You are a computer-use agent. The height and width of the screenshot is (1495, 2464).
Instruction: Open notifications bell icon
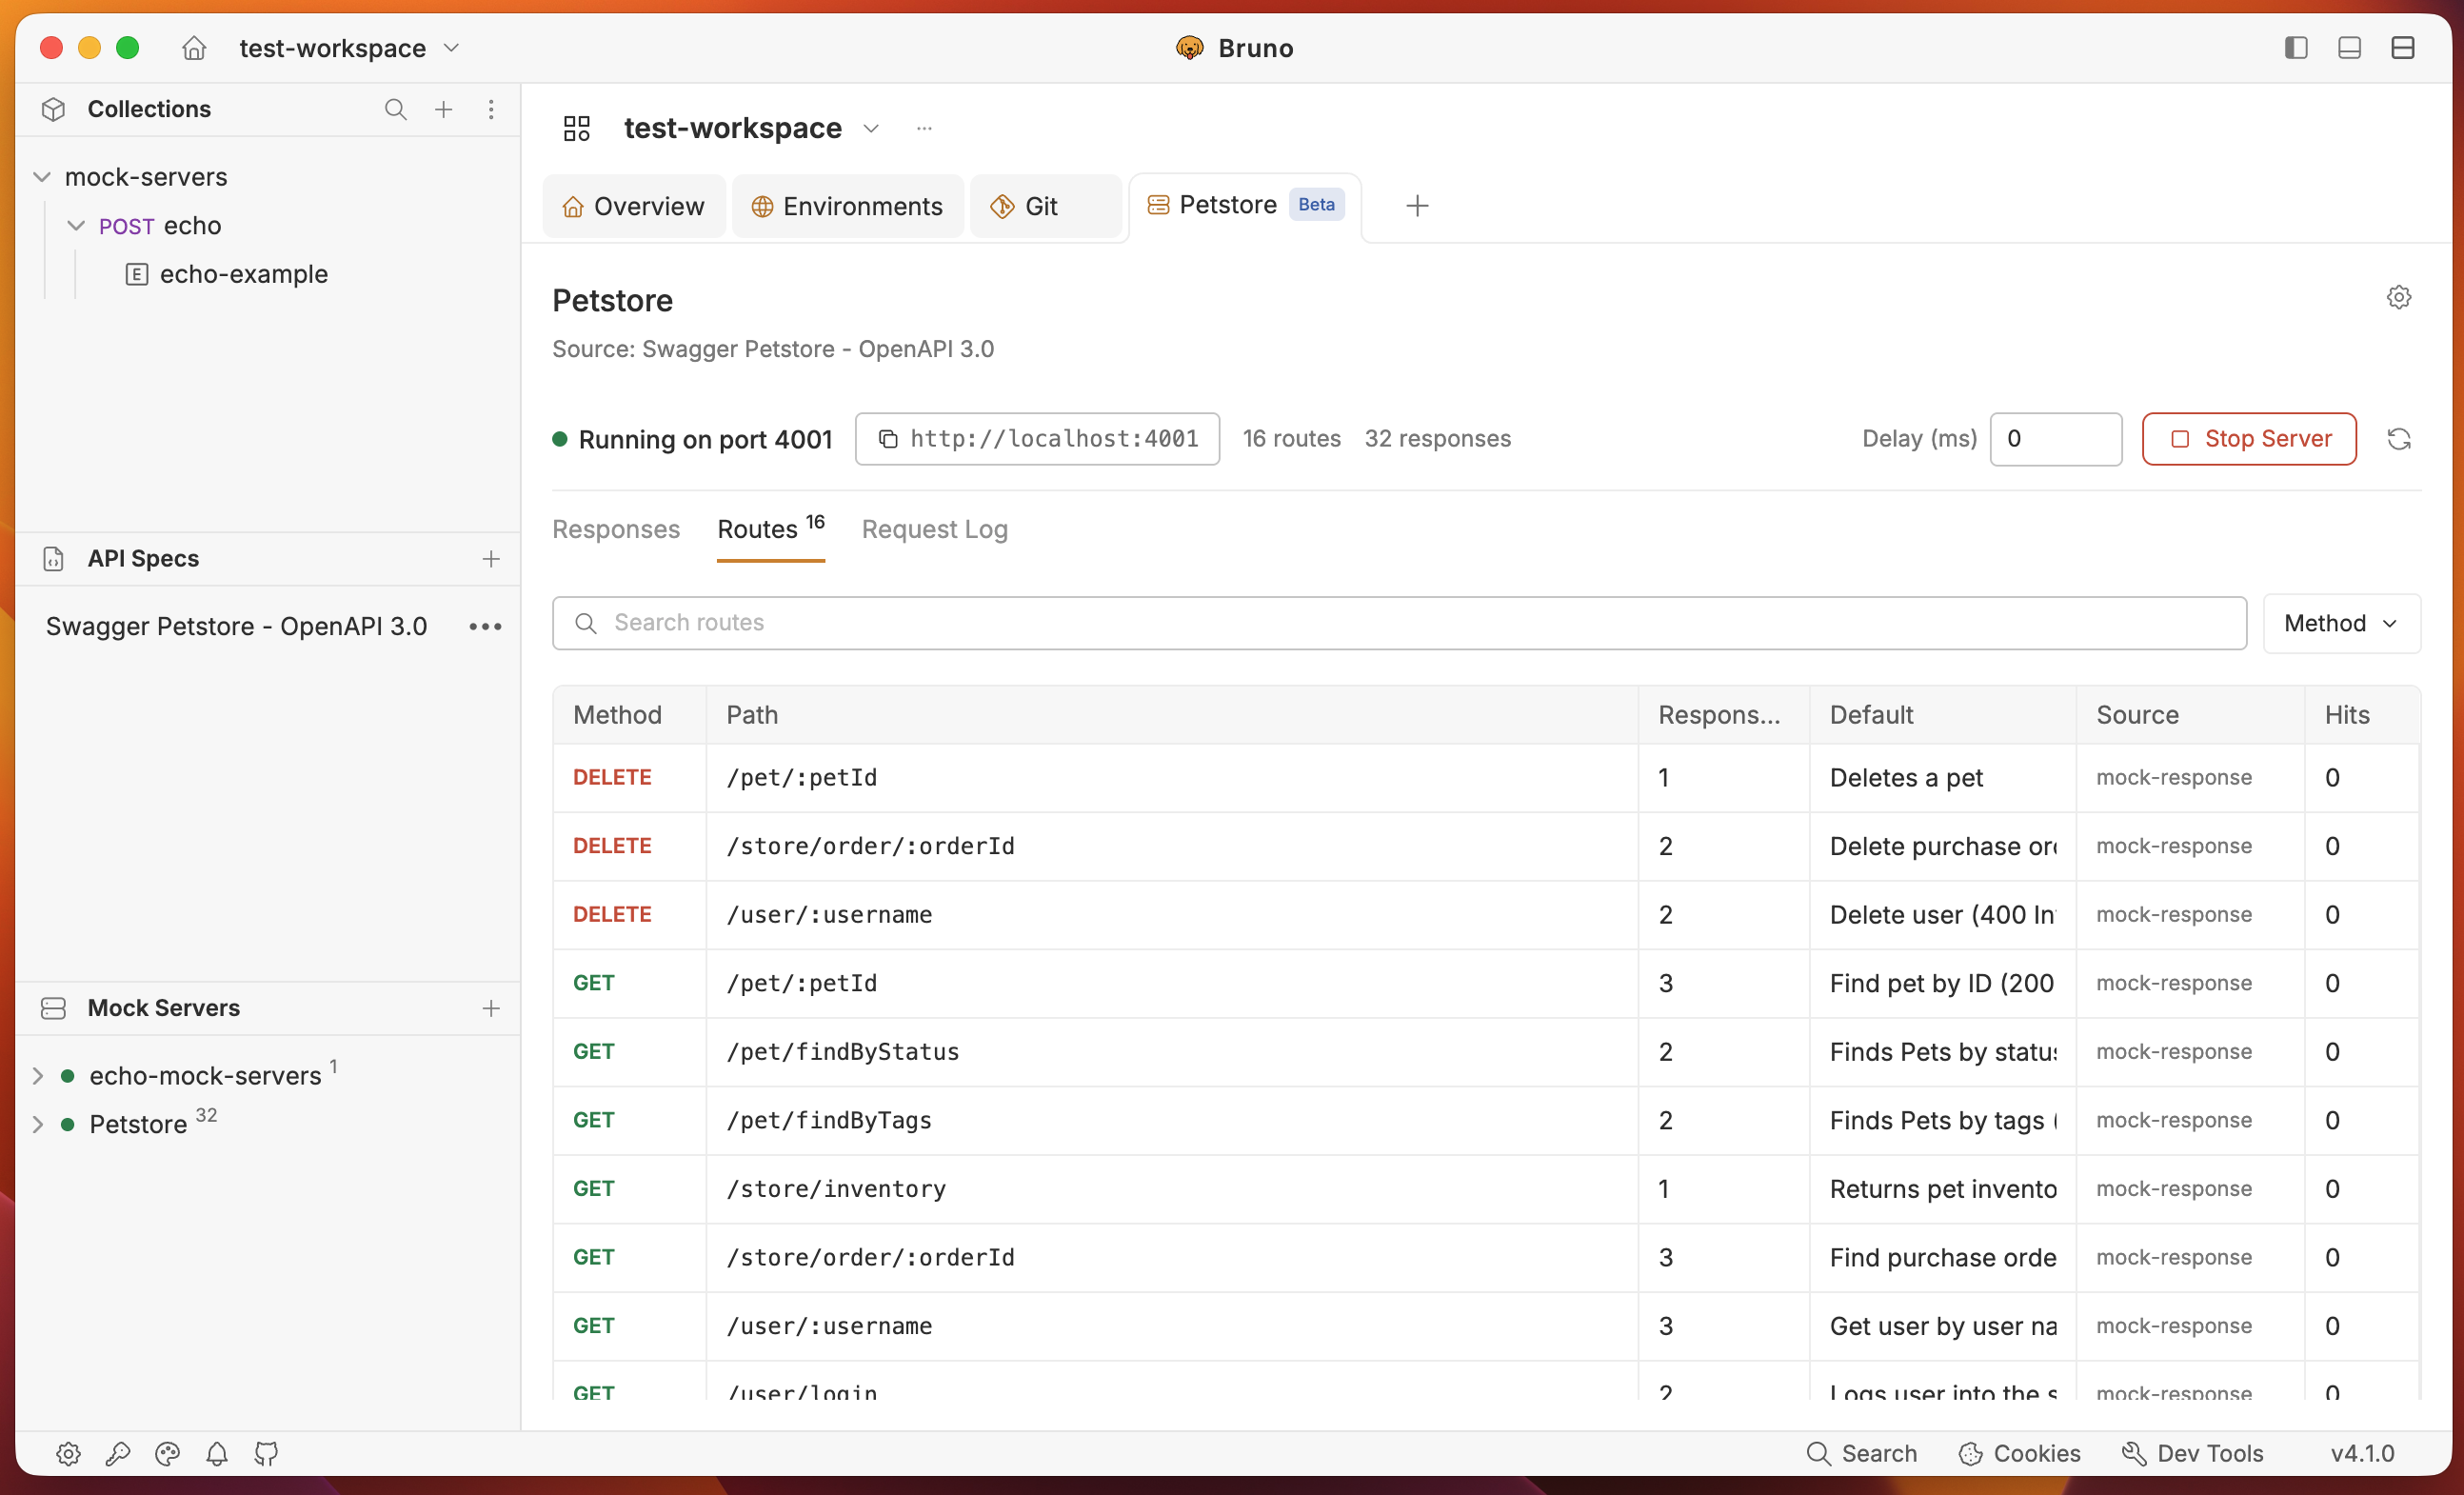[x=217, y=1453]
